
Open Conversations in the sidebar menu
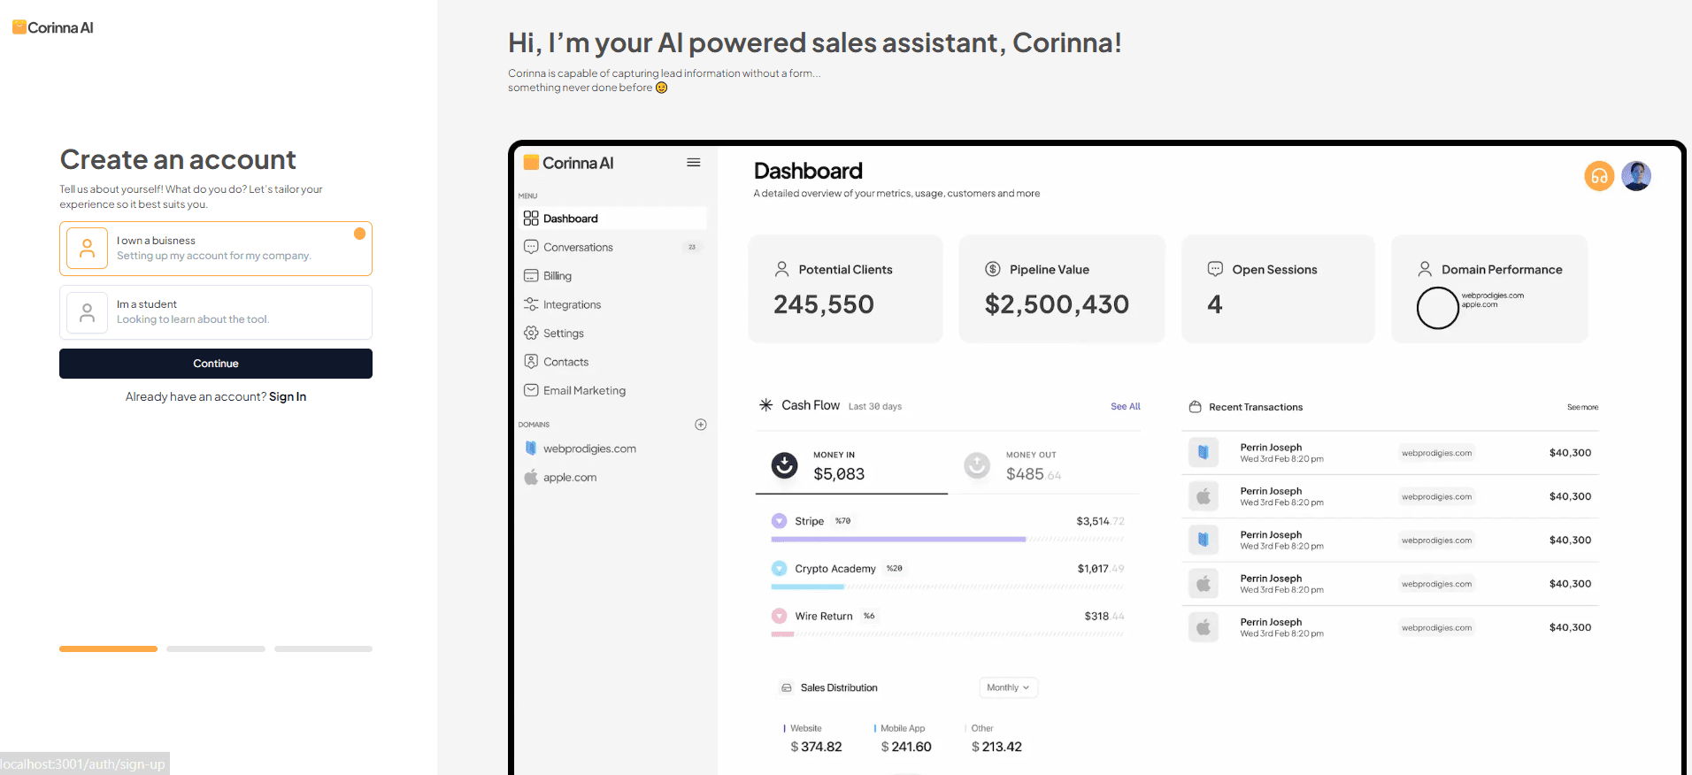pyautogui.click(x=612, y=247)
